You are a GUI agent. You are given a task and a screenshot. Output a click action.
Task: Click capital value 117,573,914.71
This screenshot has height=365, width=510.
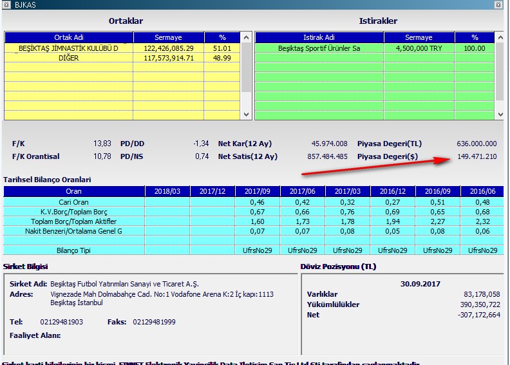[x=169, y=58]
